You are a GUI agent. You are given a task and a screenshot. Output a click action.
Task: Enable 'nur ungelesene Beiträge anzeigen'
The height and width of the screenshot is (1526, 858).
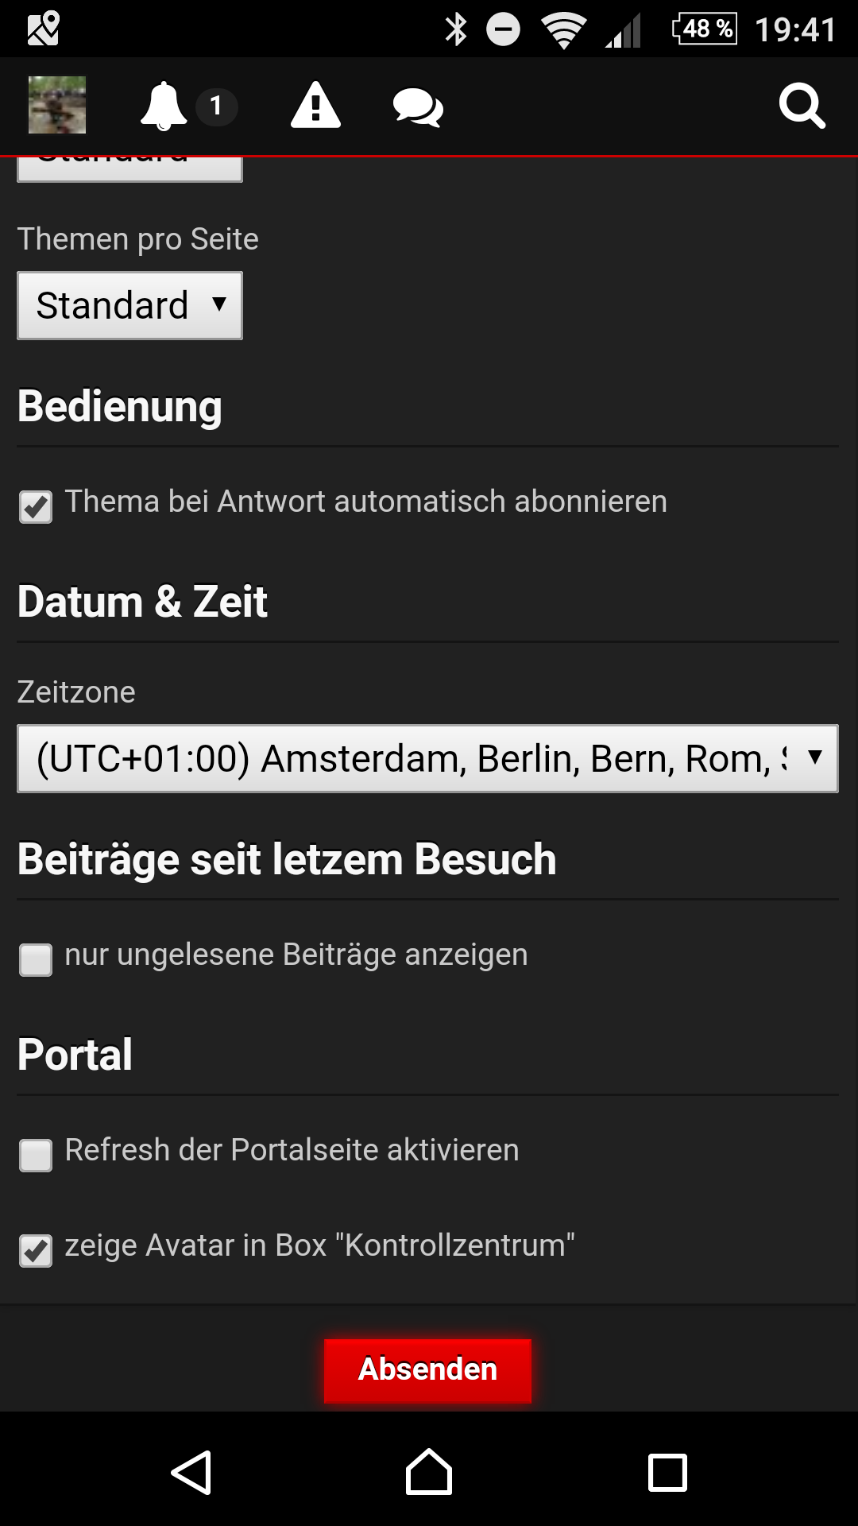36,959
